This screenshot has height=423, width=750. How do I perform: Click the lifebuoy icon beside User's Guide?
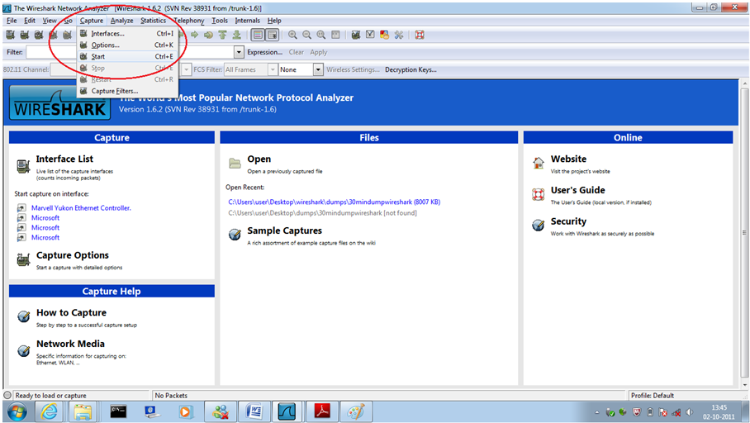pyautogui.click(x=538, y=194)
